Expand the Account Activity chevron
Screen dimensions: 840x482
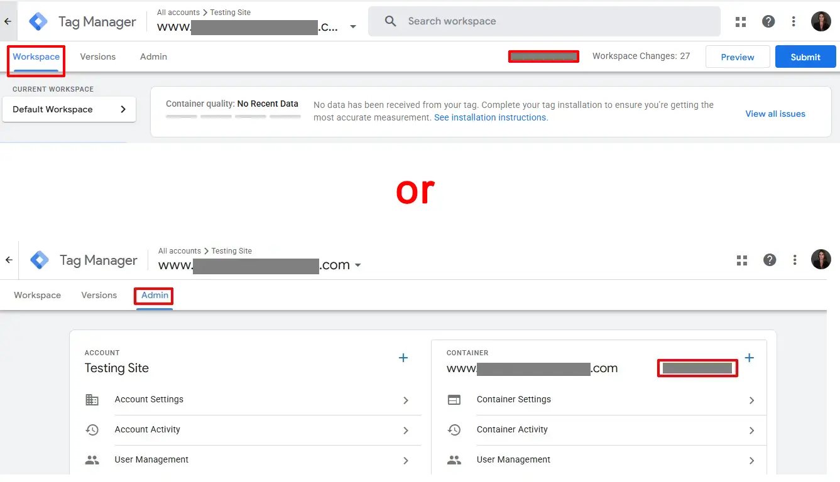[406, 431]
